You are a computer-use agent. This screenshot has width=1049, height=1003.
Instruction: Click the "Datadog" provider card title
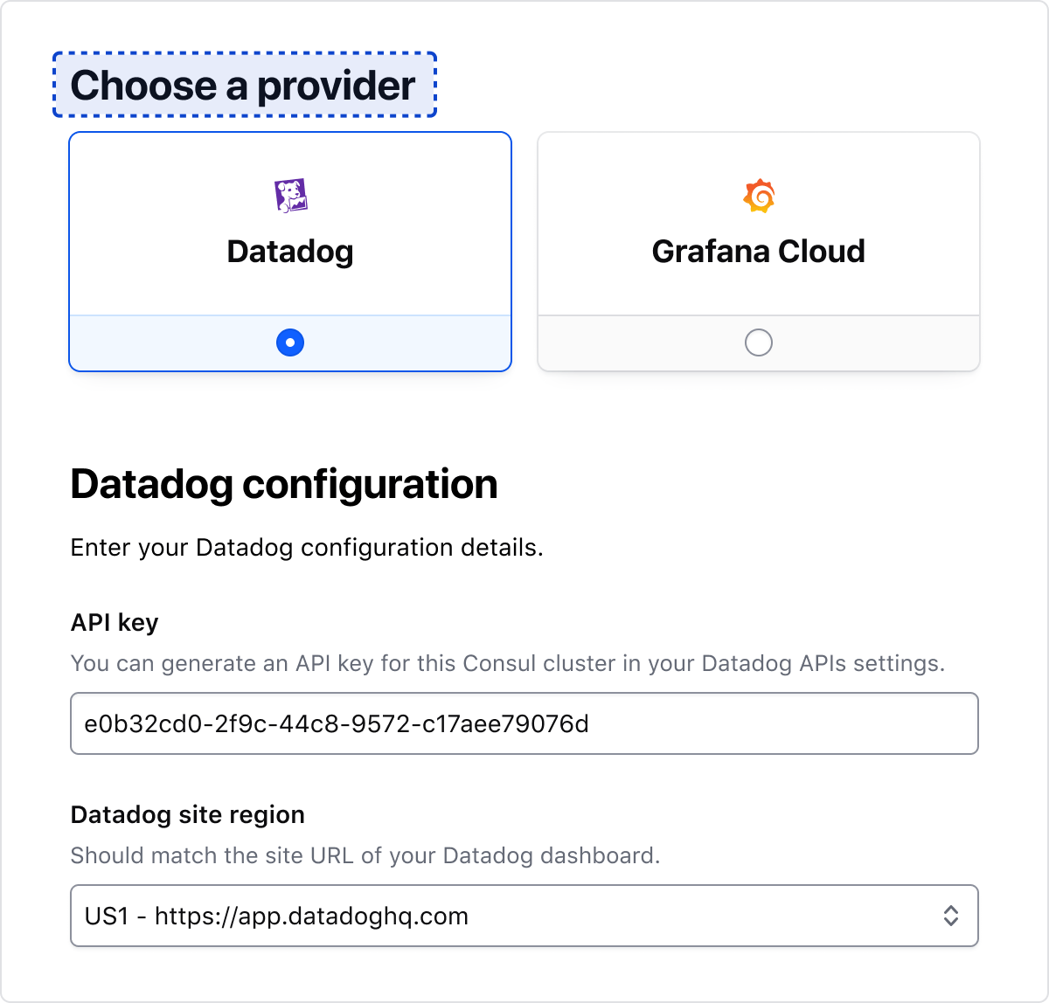point(290,252)
